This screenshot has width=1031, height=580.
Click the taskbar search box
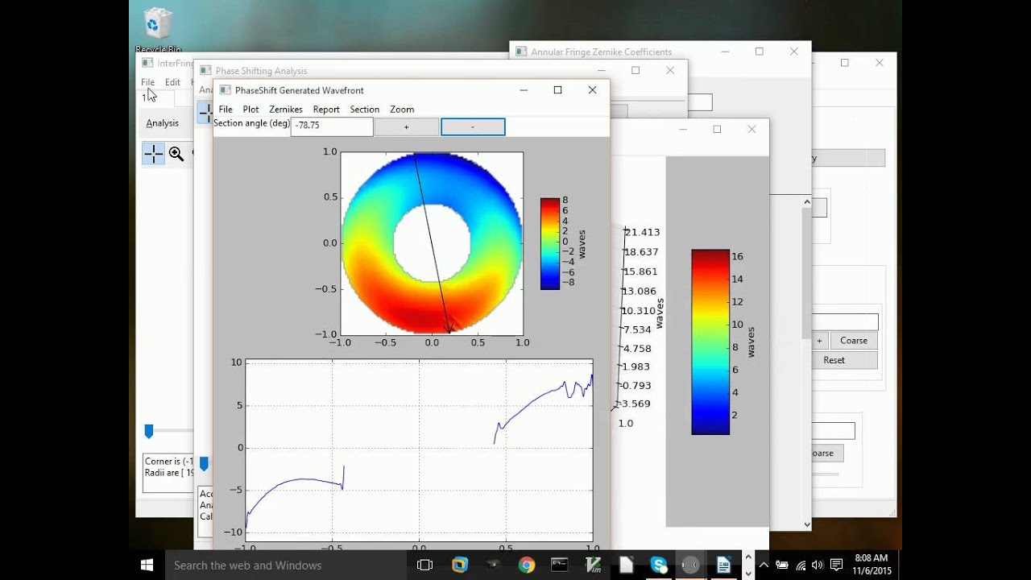[288, 565]
